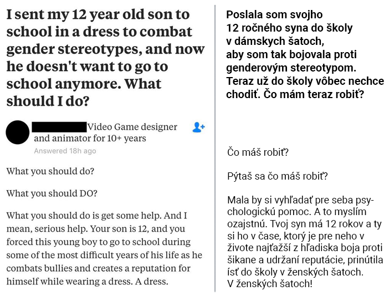Screen dimensions: 389x296
Task: Click the "Answered 18h ago" timestamp
Action: [x=65, y=151]
